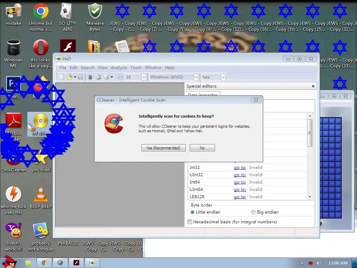The image size is (357, 268).
Task: Open the Angry Birds Start button
Action: click(9, 262)
